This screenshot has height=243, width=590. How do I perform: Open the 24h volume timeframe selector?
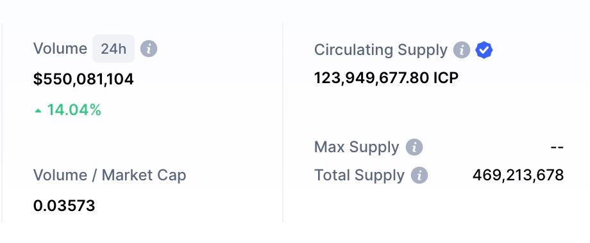point(114,49)
